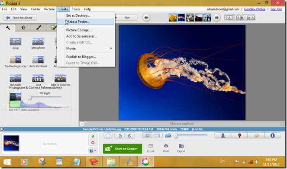
Task: Open the File menu
Action: click(4, 9)
